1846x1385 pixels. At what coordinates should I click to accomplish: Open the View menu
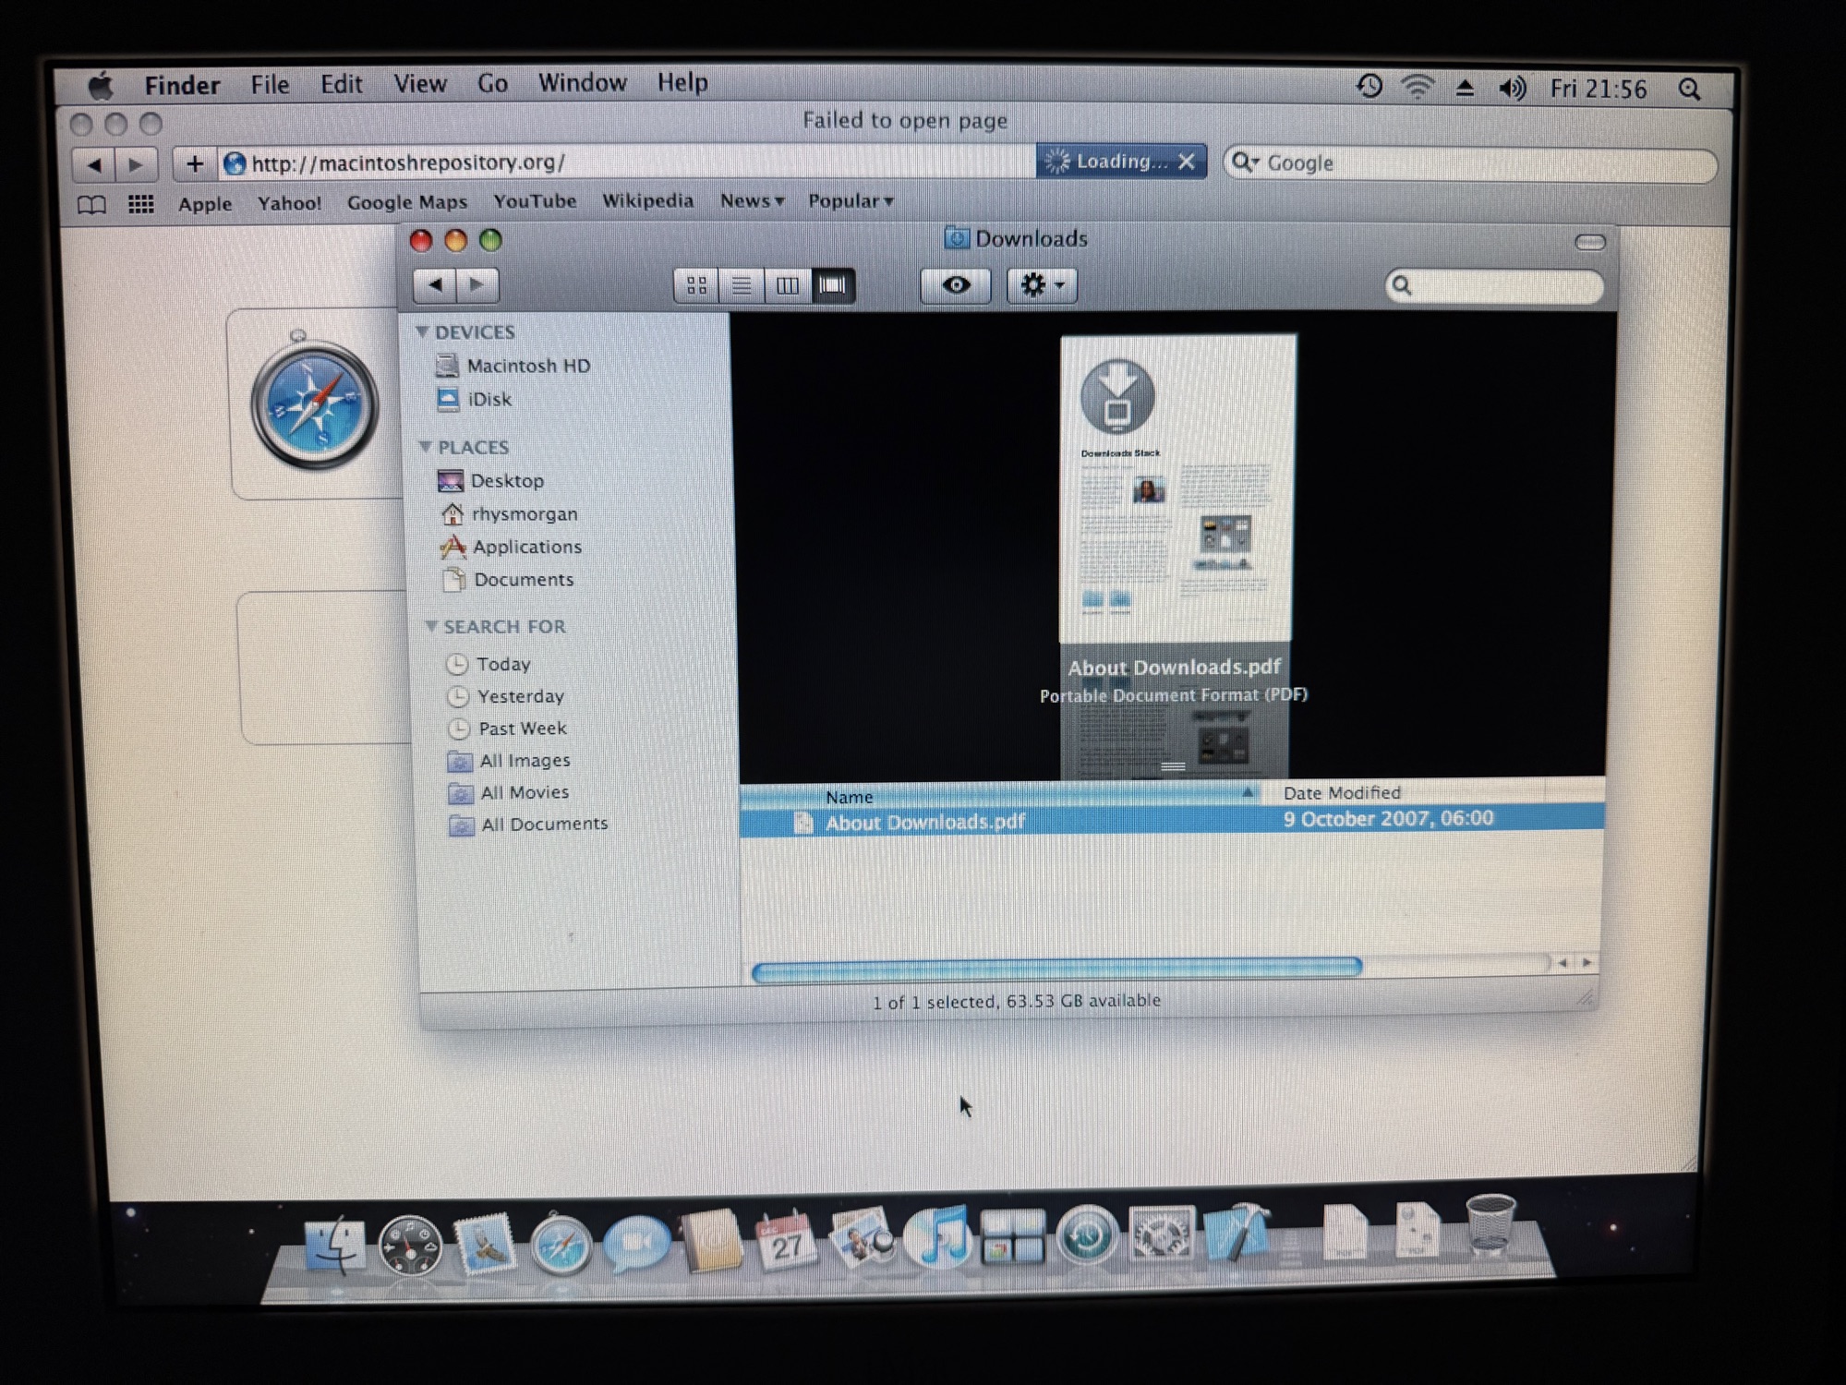tap(419, 83)
